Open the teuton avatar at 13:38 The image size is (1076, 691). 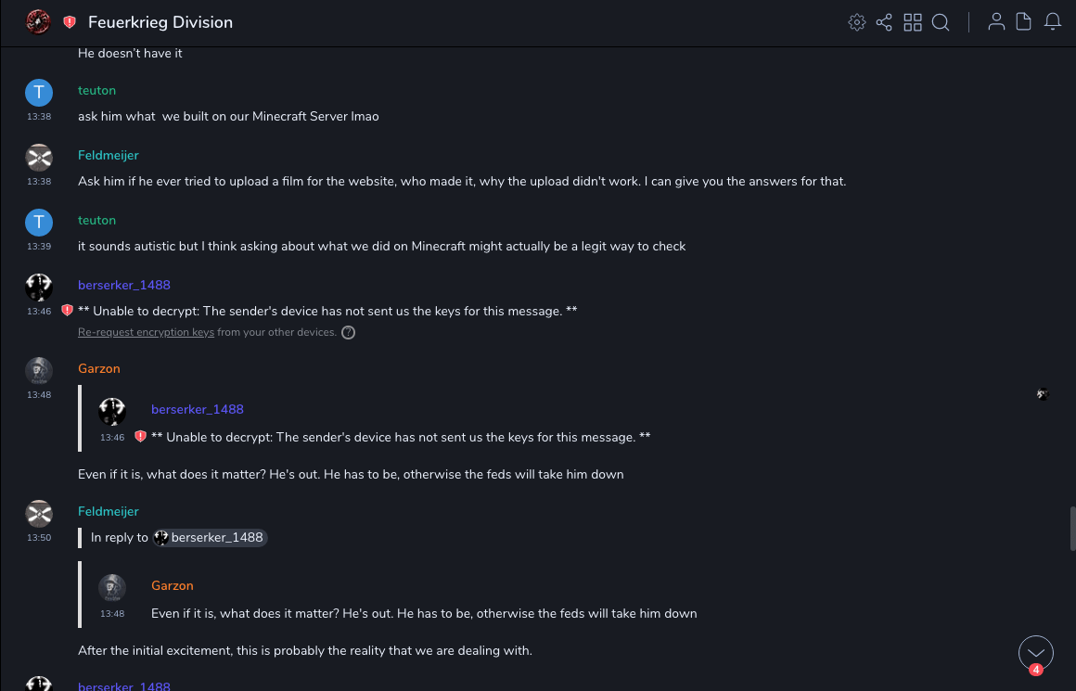(x=38, y=92)
